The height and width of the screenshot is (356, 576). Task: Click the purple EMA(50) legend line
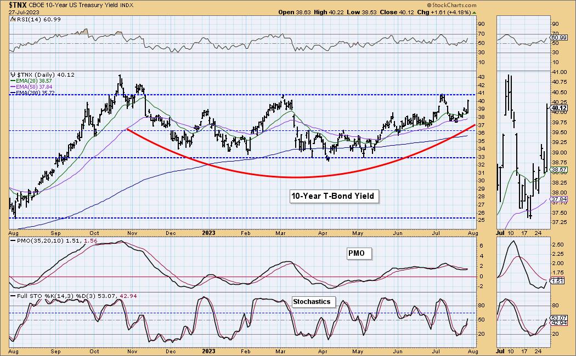click(13, 87)
